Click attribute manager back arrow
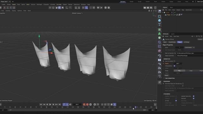203x114 pixels. [x=193, y=36]
